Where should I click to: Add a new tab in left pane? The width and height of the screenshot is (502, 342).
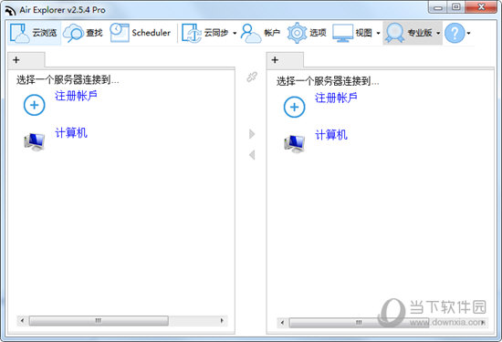16,60
